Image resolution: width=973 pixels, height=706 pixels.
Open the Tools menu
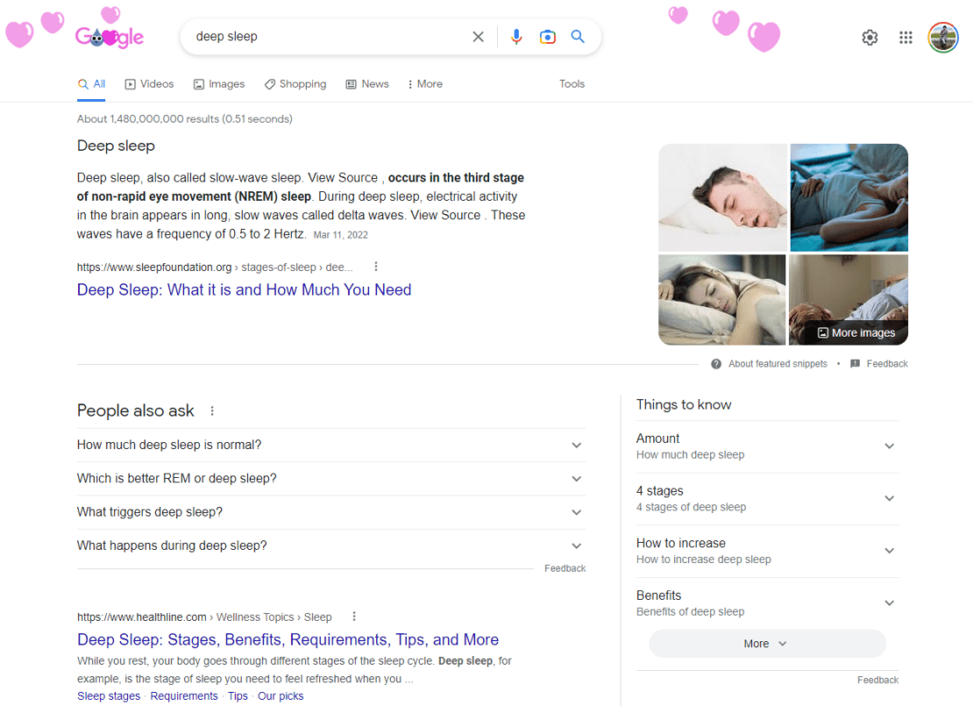tap(572, 83)
